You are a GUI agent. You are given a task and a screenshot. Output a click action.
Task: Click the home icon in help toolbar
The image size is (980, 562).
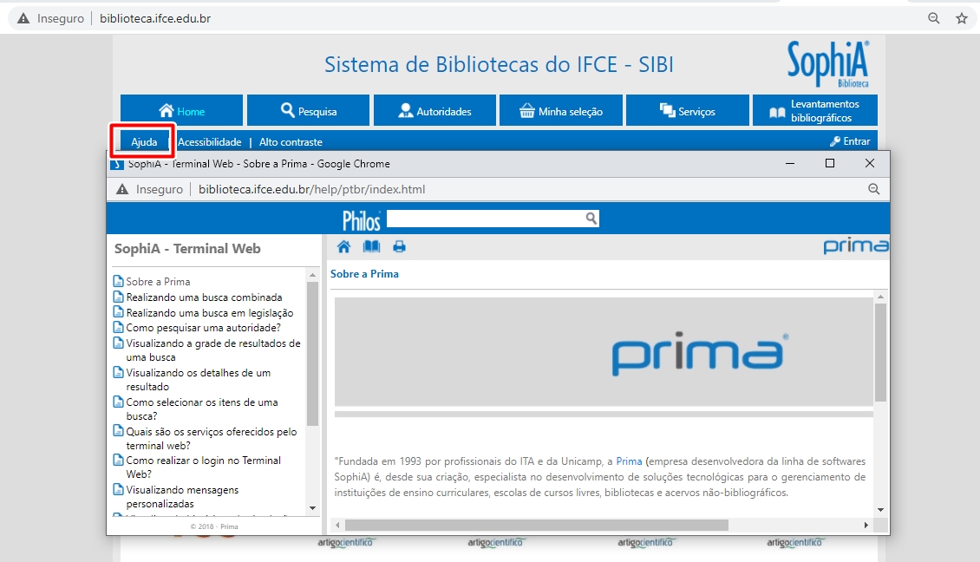[x=343, y=246]
